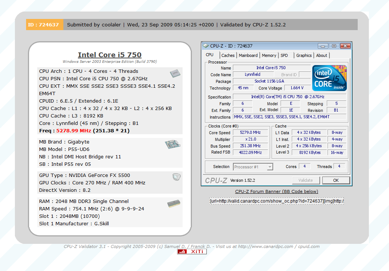Open the Mainboard tab
This screenshot has height=271, width=389.
click(x=248, y=55)
